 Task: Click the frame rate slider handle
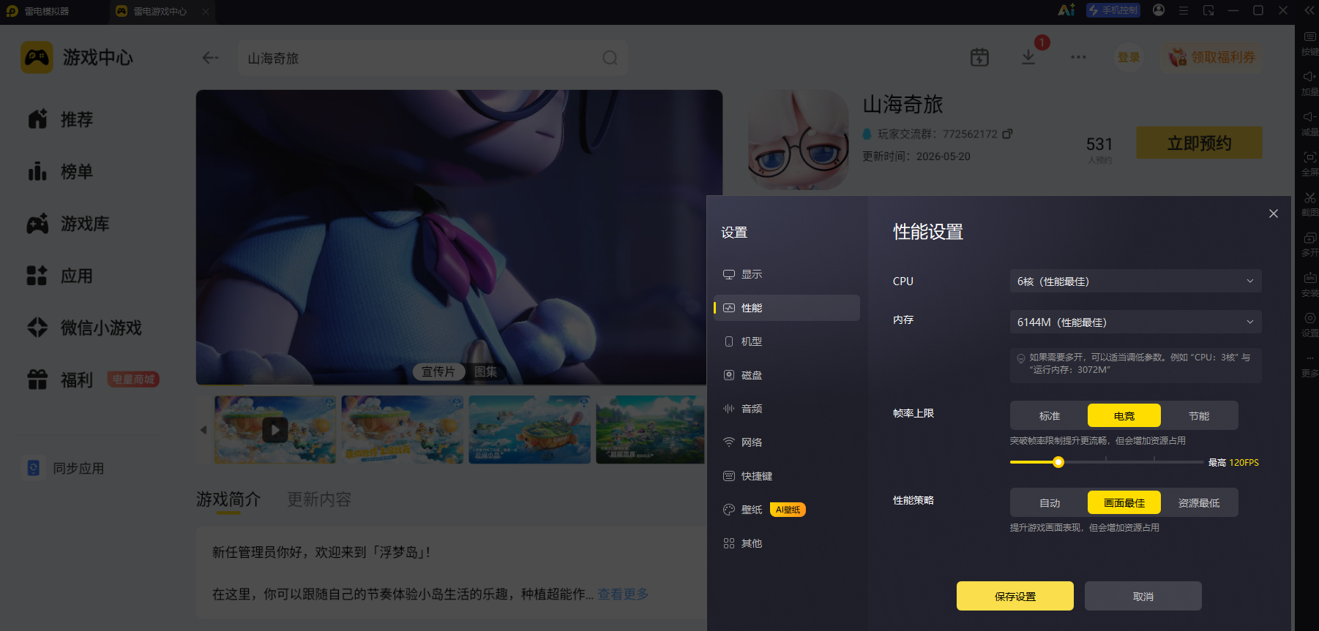1058,462
